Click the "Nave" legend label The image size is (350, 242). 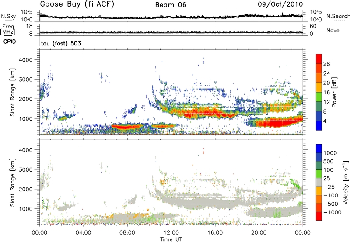tap(333, 30)
